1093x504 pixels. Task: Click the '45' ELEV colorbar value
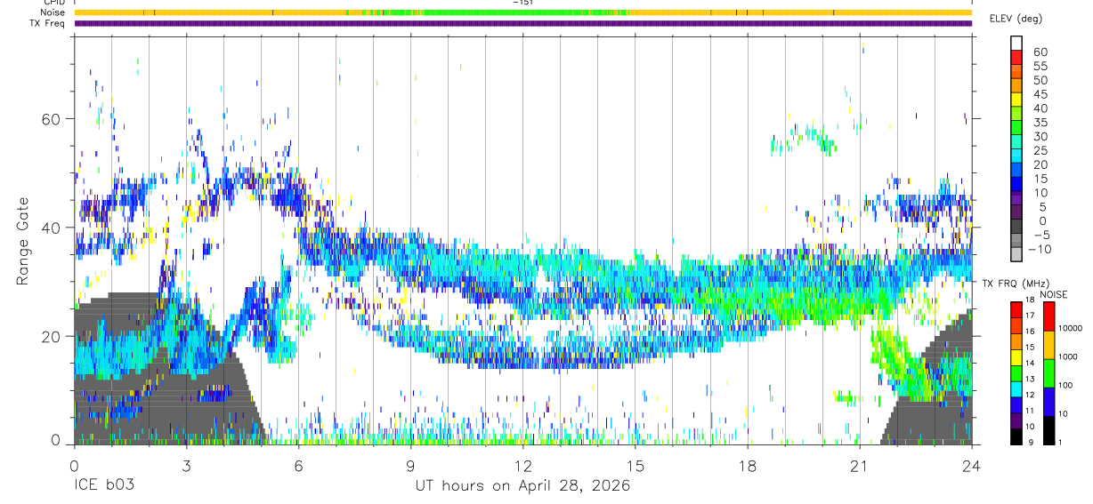tap(1040, 95)
